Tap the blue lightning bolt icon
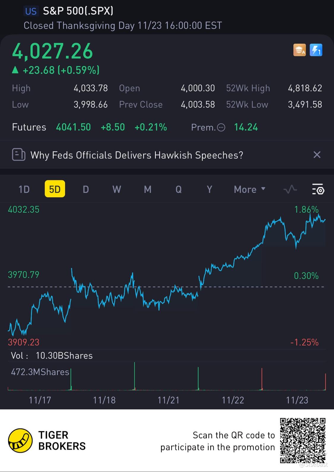This screenshot has height=472, width=334. [316, 50]
